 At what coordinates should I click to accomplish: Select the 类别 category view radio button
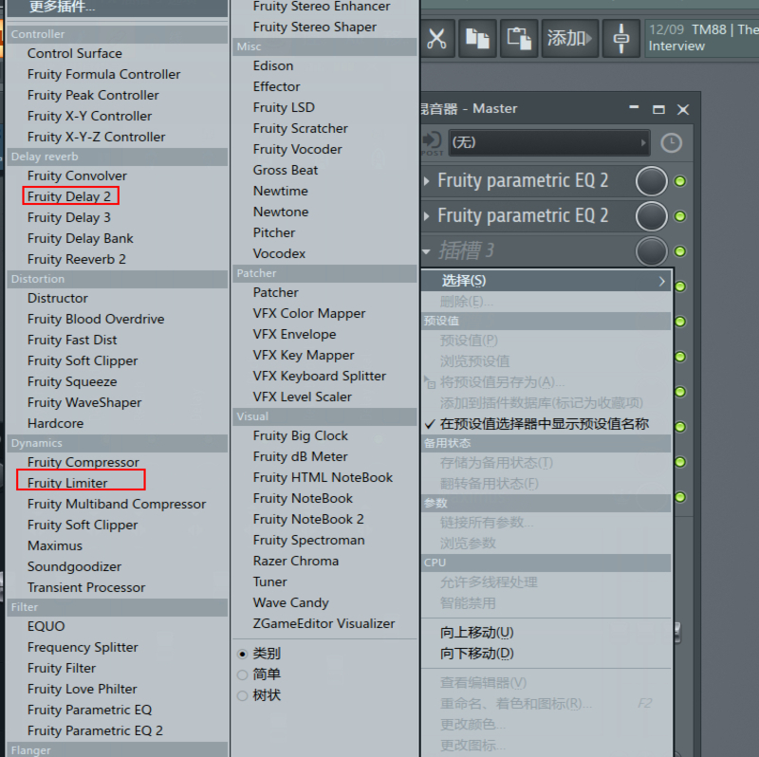pyautogui.click(x=243, y=654)
